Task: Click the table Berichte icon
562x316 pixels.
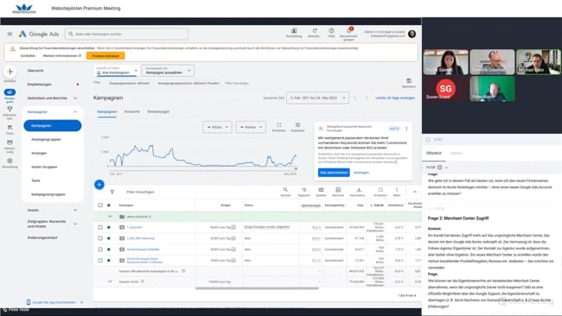Action: pyautogui.click(x=338, y=190)
